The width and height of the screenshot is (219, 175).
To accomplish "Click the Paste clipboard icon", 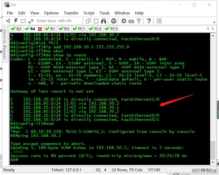I will [x=96, y=21].
